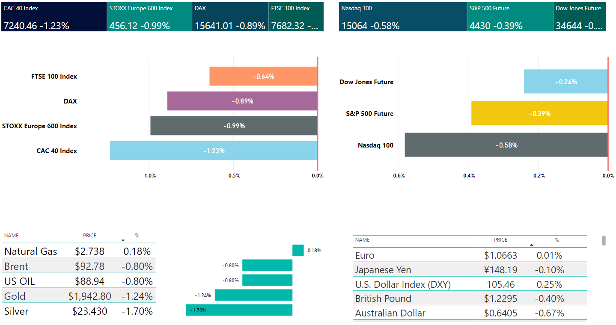Screen dimensions: 616x325
Task: Select the S&P 500 Future 4430 card
Action: (510, 17)
